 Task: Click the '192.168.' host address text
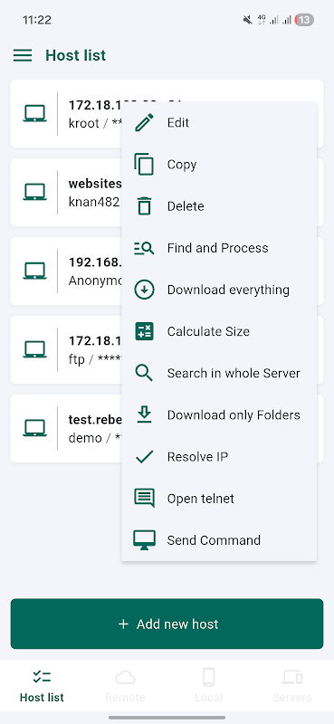point(95,262)
